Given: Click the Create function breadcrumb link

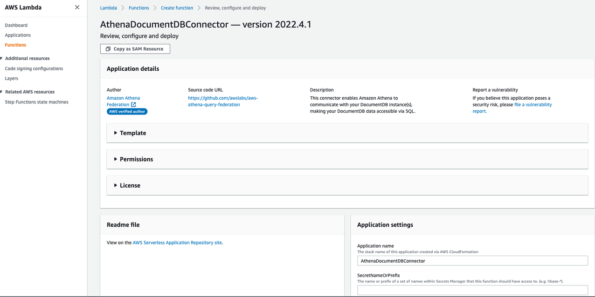Looking at the screenshot, I should click(x=177, y=8).
